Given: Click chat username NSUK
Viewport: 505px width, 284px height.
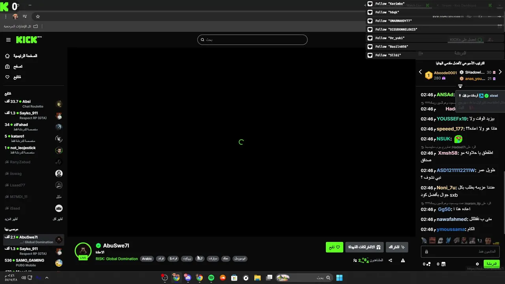Looking at the screenshot, I should (x=443, y=139).
